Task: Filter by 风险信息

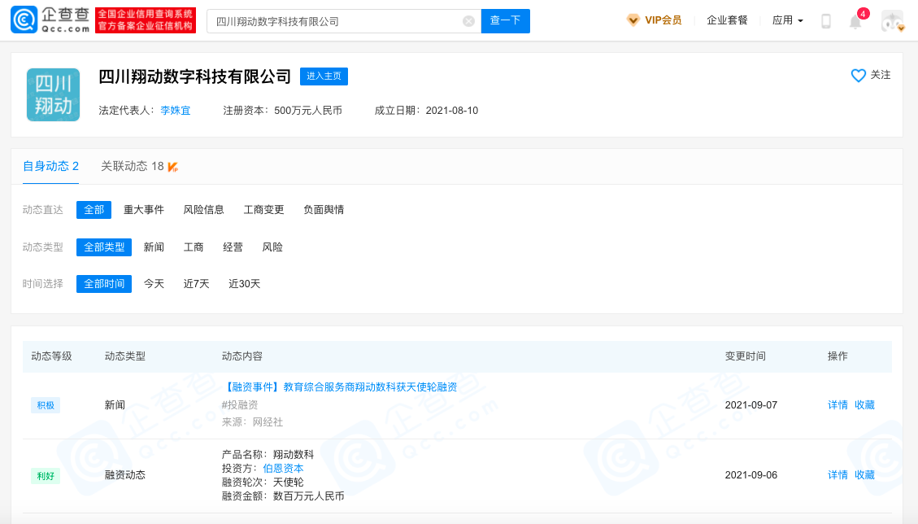Action: point(203,210)
